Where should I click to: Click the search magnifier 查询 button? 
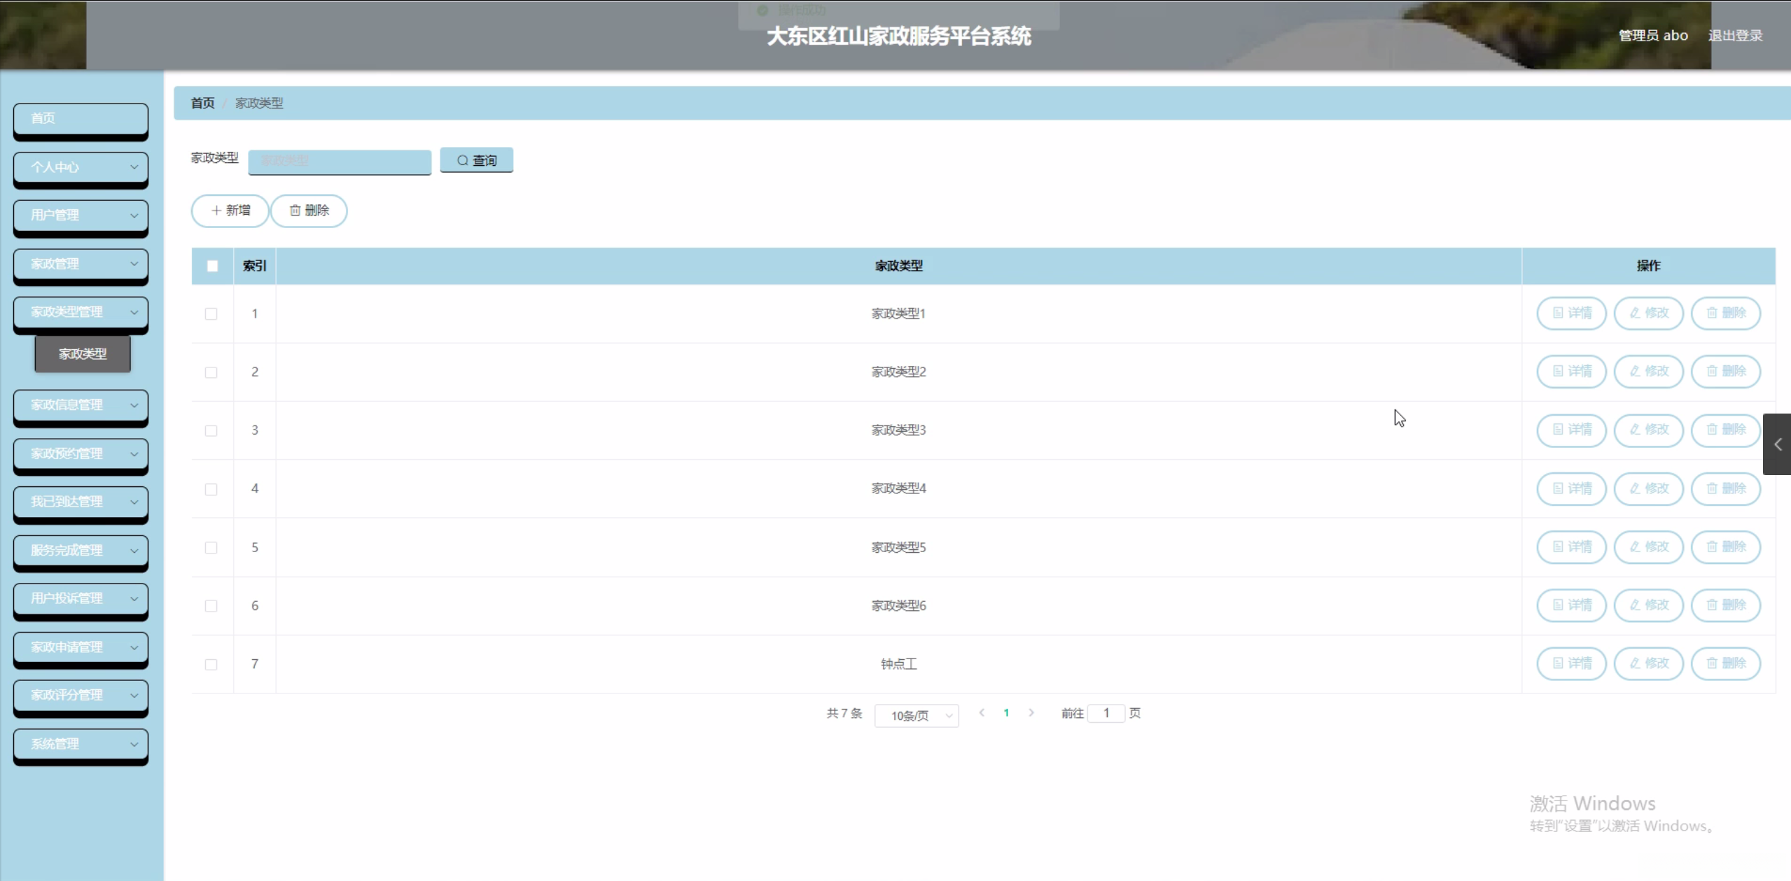click(476, 160)
